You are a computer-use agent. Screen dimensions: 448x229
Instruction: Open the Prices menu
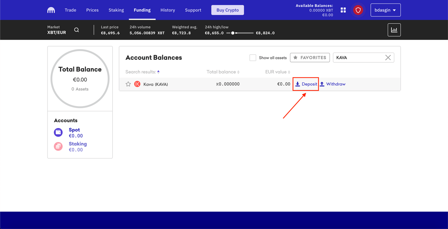pos(92,10)
